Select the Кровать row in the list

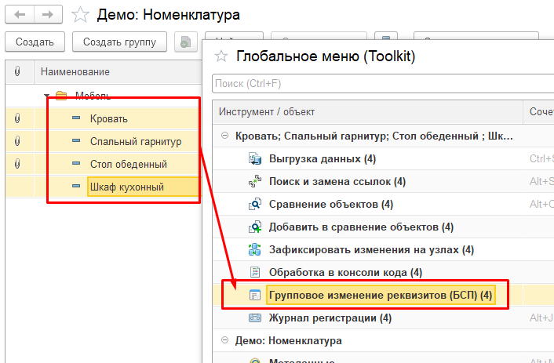(x=109, y=118)
